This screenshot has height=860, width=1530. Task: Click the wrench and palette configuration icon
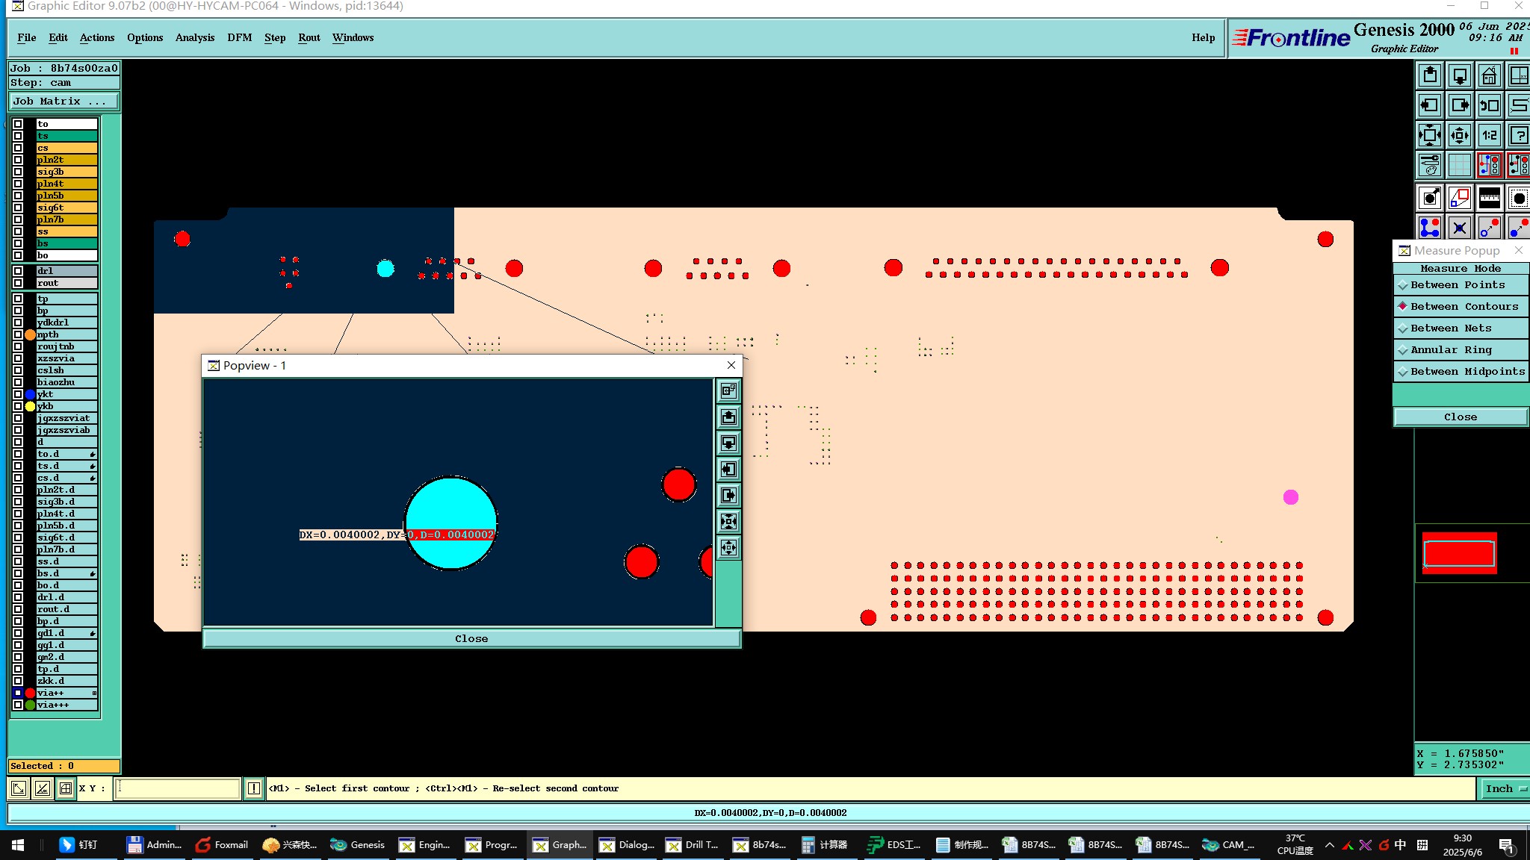pos(1429,165)
